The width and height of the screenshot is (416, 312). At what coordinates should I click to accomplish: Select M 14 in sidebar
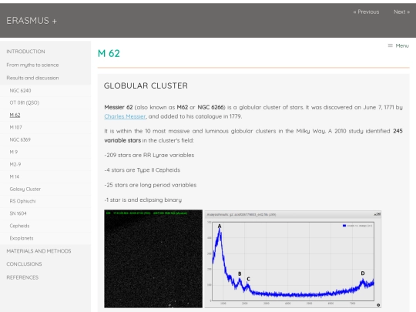tap(15, 176)
